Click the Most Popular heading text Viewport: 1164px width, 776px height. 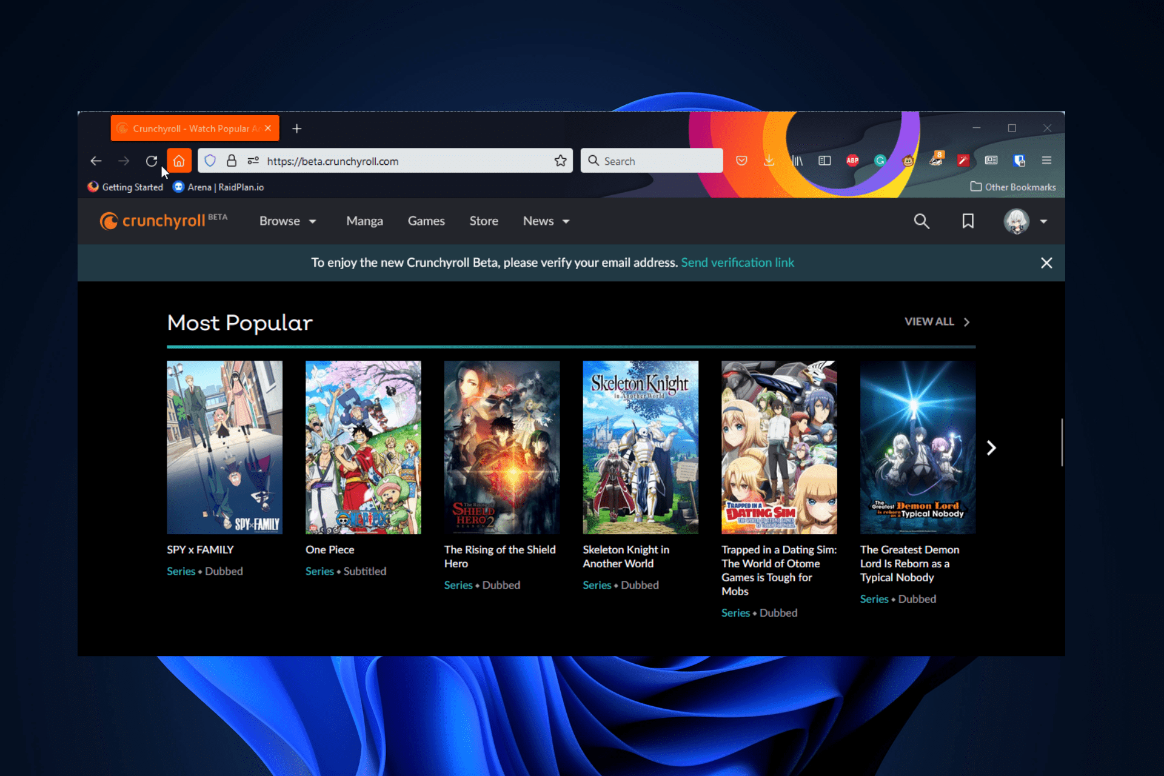tap(239, 323)
